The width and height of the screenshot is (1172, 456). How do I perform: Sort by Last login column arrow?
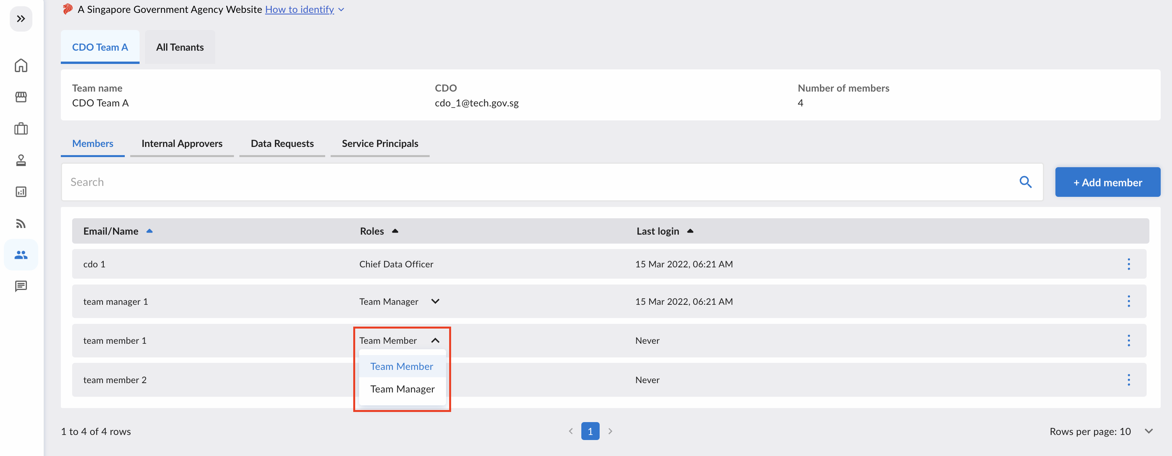pos(690,231)
